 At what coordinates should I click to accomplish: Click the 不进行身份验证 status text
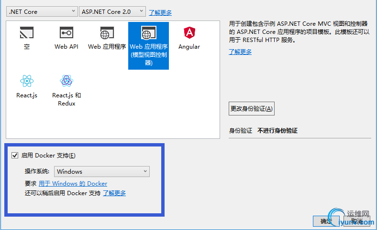[277, 131]
